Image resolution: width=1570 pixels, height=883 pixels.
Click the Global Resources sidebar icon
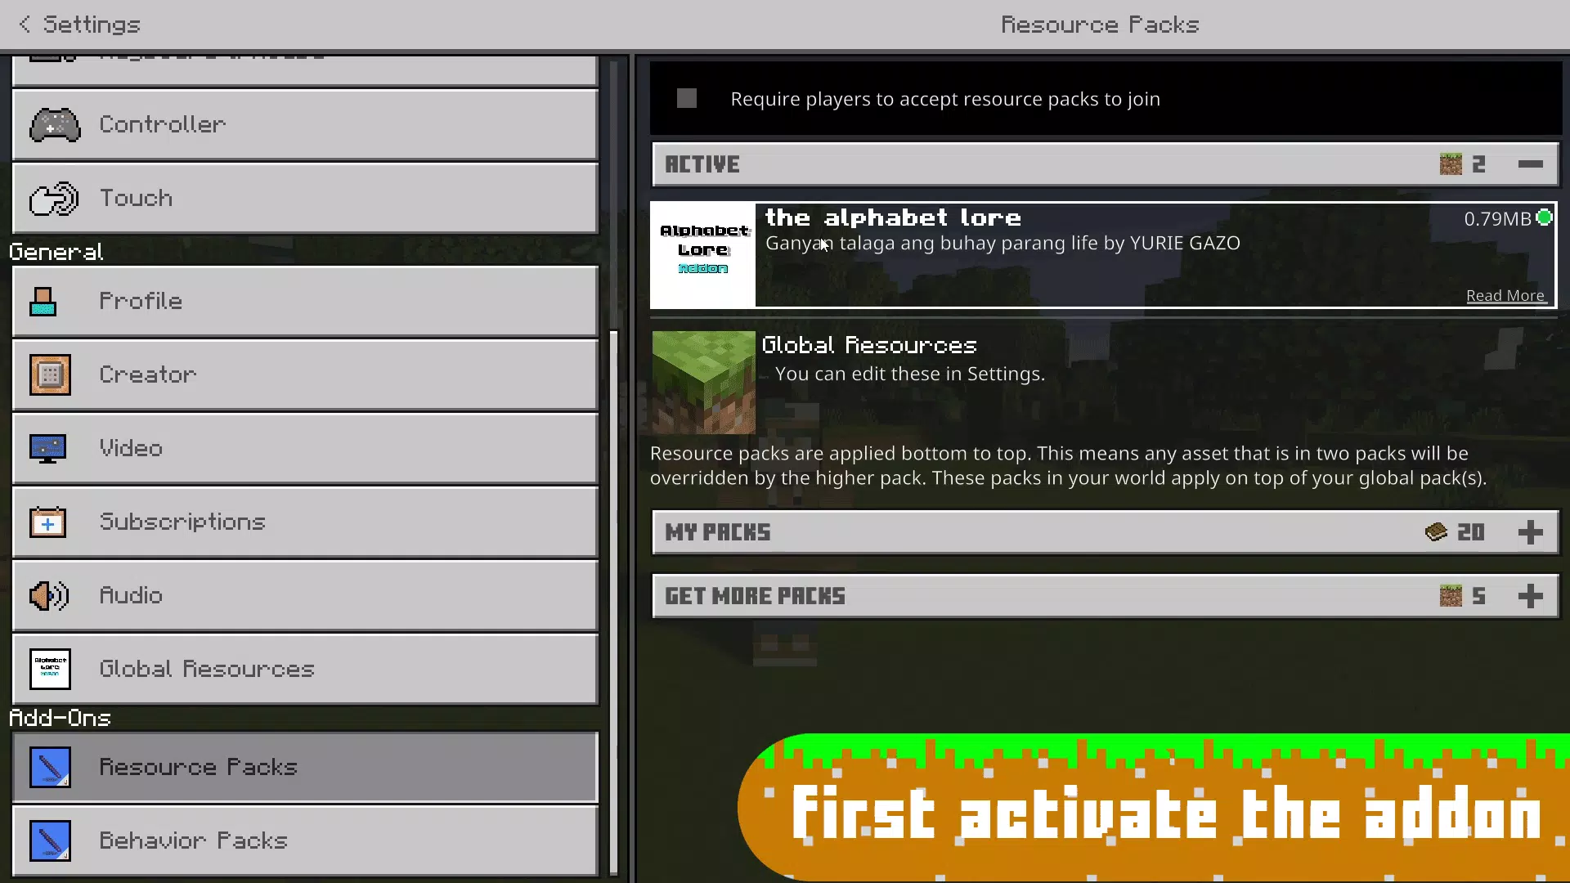[50, 669]
